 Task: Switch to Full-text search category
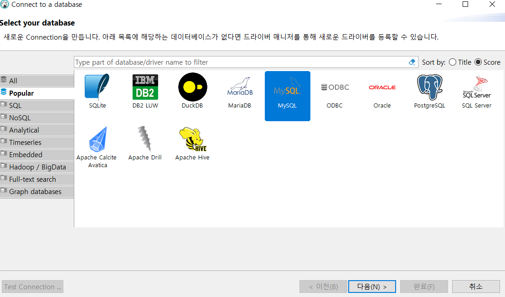[37, 179]
